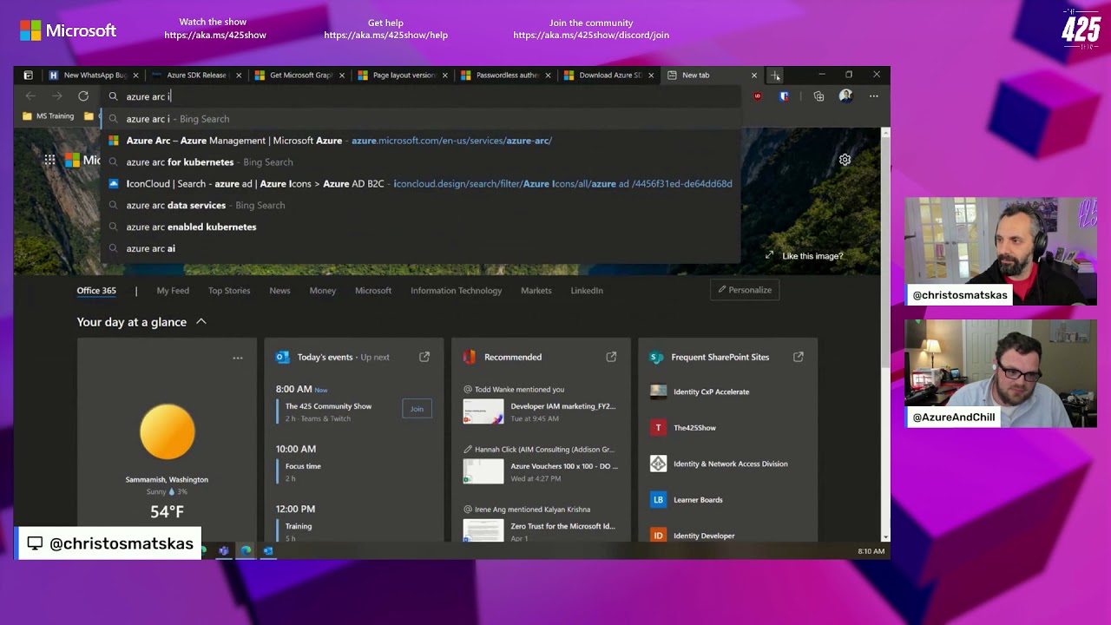Click the sun weather icon
The height and width of the screenshot is (625, 1111).
[x=168, y=431]
